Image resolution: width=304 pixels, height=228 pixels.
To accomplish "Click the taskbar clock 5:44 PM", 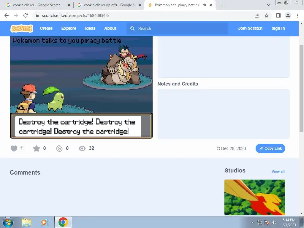I will click(289, 222).
